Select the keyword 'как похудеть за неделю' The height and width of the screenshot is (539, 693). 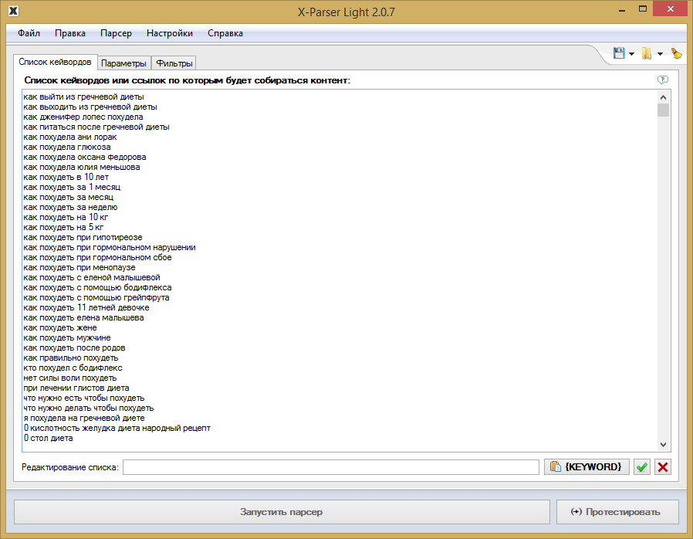click(70, 208)
